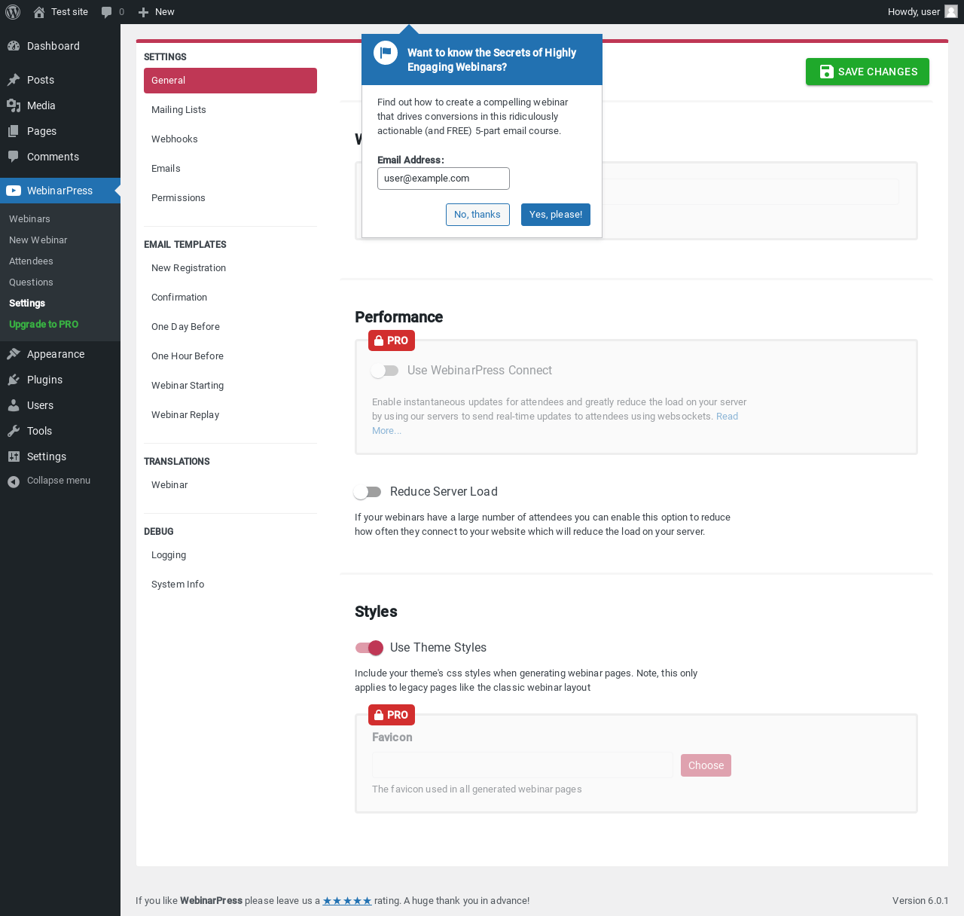Open Webinar translations section

point(230,485)
